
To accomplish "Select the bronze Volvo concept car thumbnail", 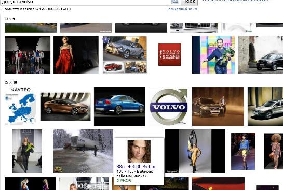I will [x=65, y=107].
